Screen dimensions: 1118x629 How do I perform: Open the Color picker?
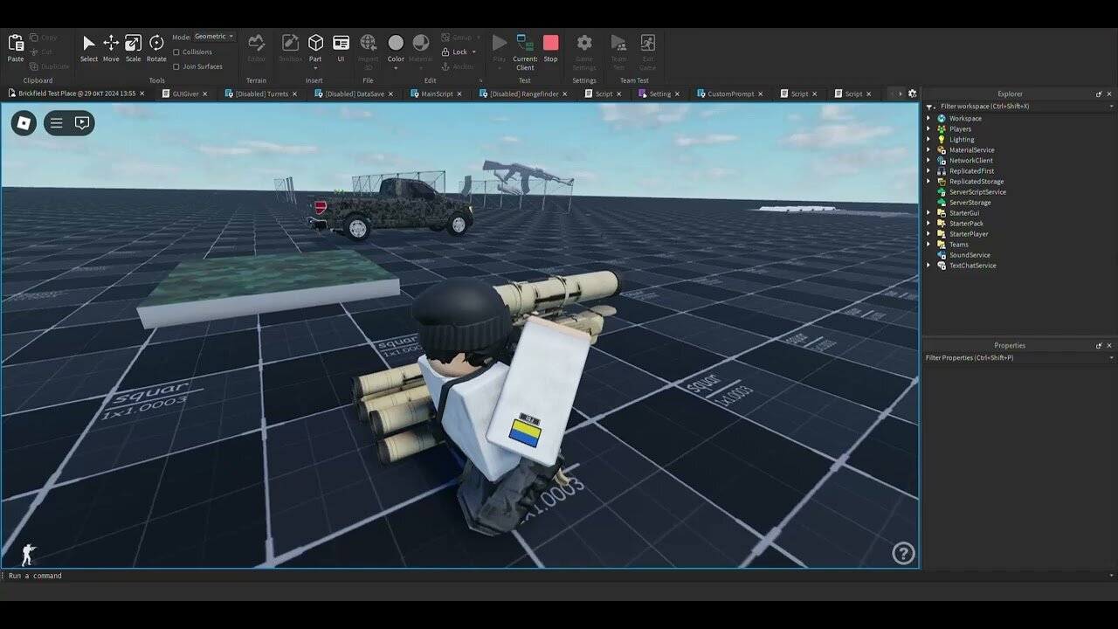pyautogui.click(x=395, y=44)
